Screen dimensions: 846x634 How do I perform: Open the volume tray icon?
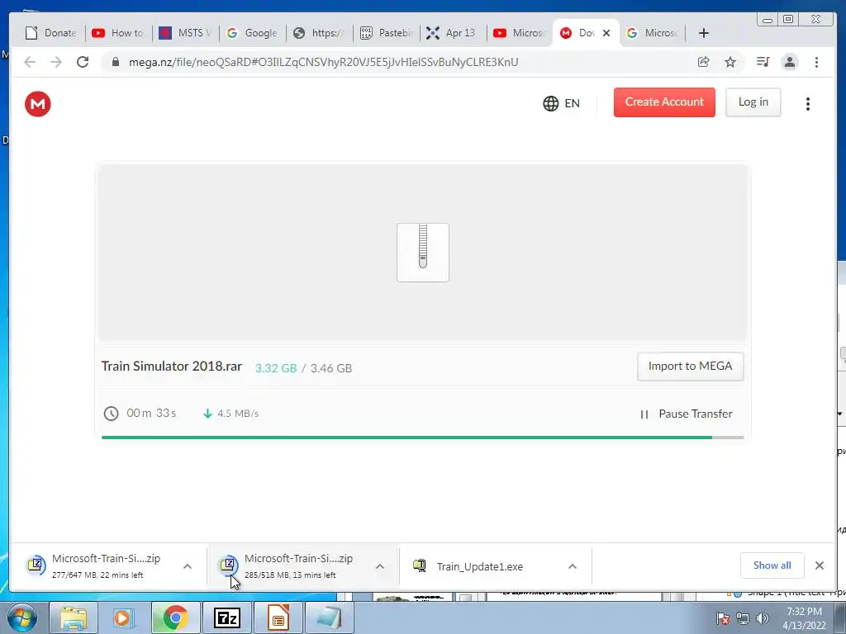763,618
